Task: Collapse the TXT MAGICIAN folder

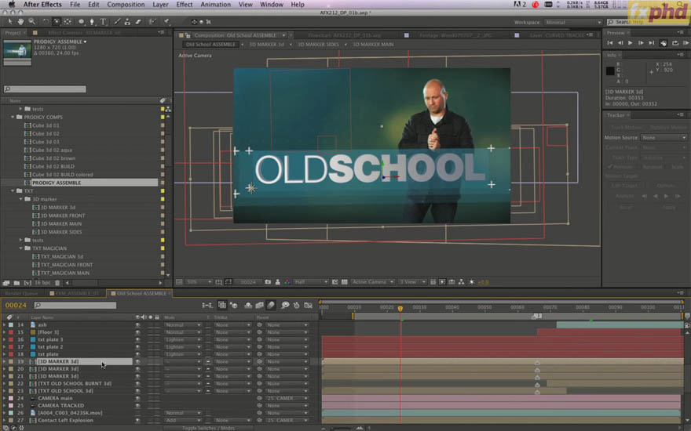Action: click(x=20, y=248)
